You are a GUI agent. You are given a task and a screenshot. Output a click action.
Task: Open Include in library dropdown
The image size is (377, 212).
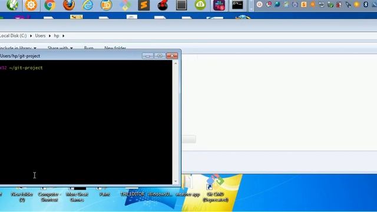pyautogui.click(x=18, y=48)
